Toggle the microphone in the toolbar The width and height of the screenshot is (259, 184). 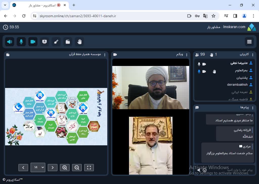(x=21, y=42)
